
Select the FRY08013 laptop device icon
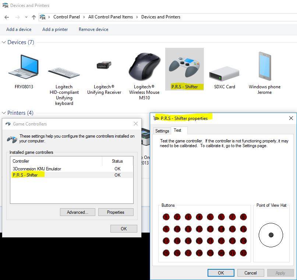tap(24, 67)
